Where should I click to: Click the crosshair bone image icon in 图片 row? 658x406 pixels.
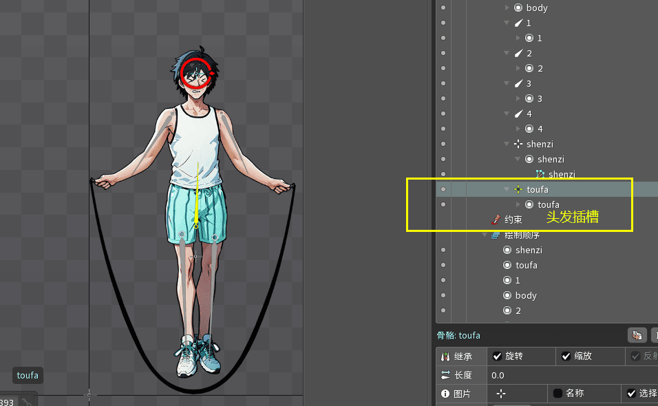[x=501, y=394]
